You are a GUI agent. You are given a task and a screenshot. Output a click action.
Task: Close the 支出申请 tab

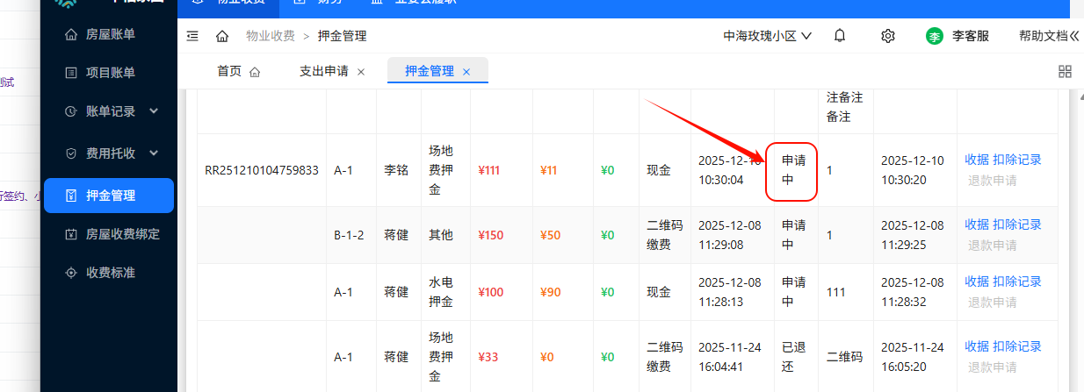click(x=361, y=72)
